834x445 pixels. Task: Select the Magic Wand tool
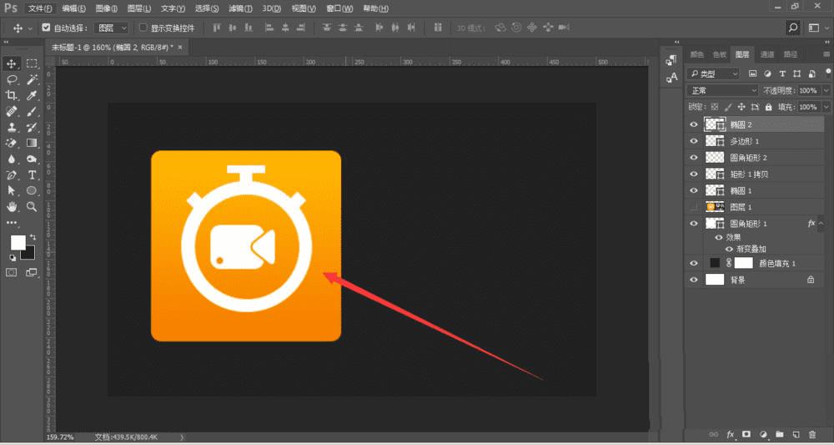click(x=32, y=80)
